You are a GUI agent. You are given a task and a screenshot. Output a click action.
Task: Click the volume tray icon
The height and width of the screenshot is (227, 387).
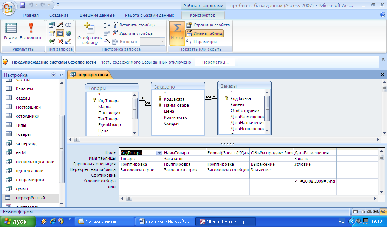(359, 221)
